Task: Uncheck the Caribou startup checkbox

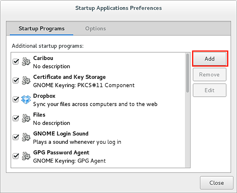Action: [x=16, y=62]
